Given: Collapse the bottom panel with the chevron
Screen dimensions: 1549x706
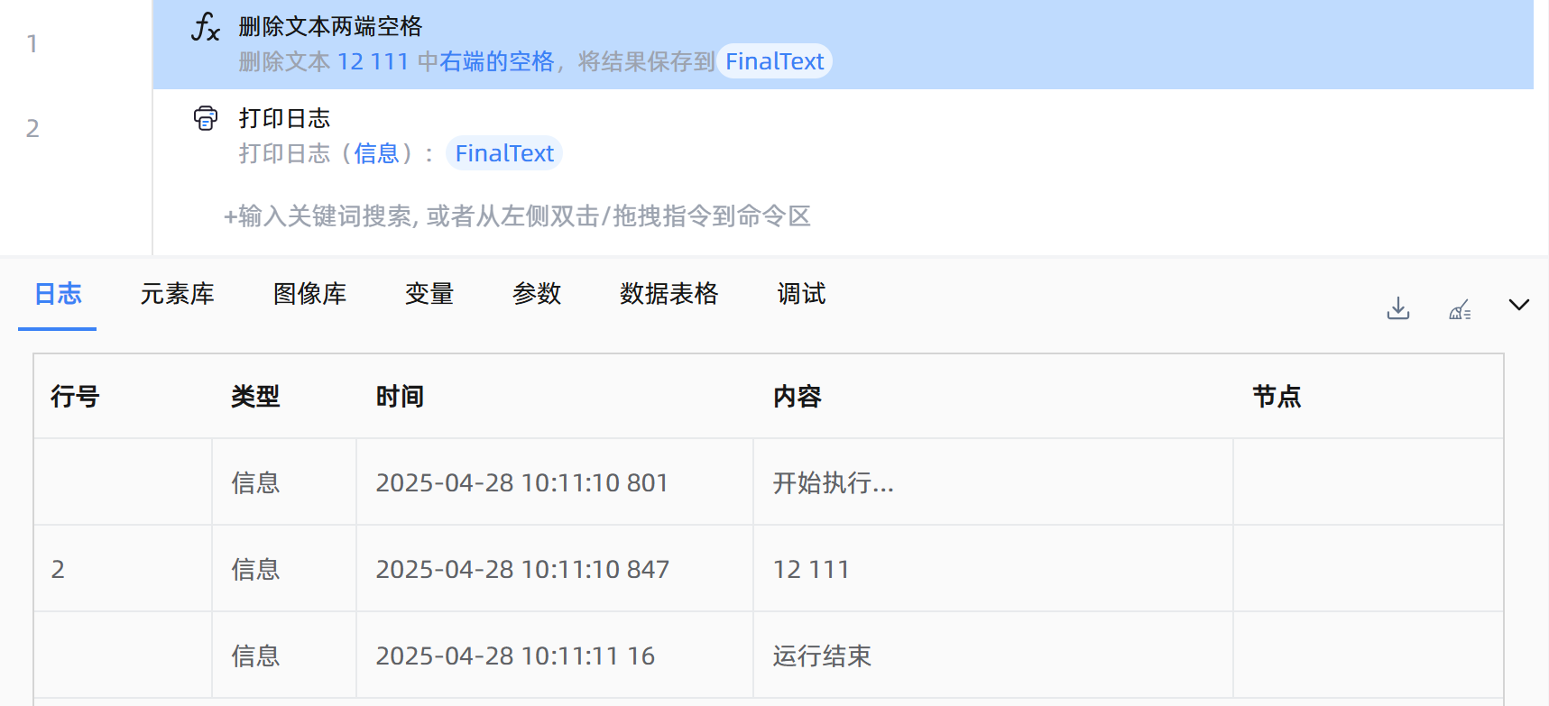Looking at the screenshot, I should click(x=1519, y=305).
